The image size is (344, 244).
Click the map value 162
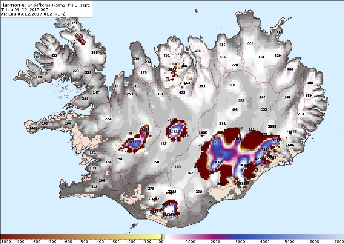[x=190, y=173]
